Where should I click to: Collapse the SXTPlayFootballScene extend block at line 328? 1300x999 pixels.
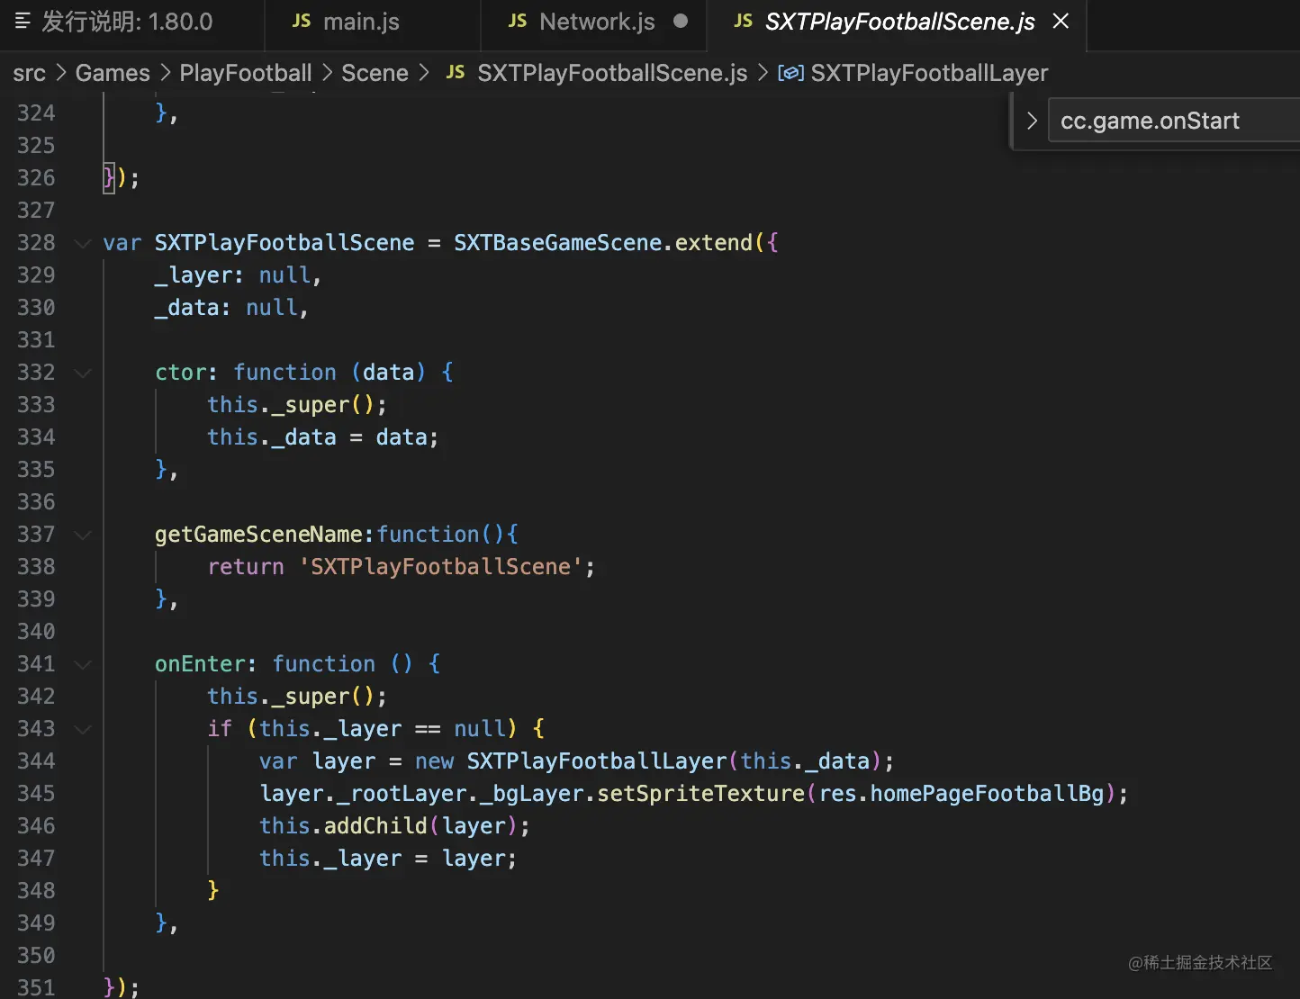click(x=82, y=243)
